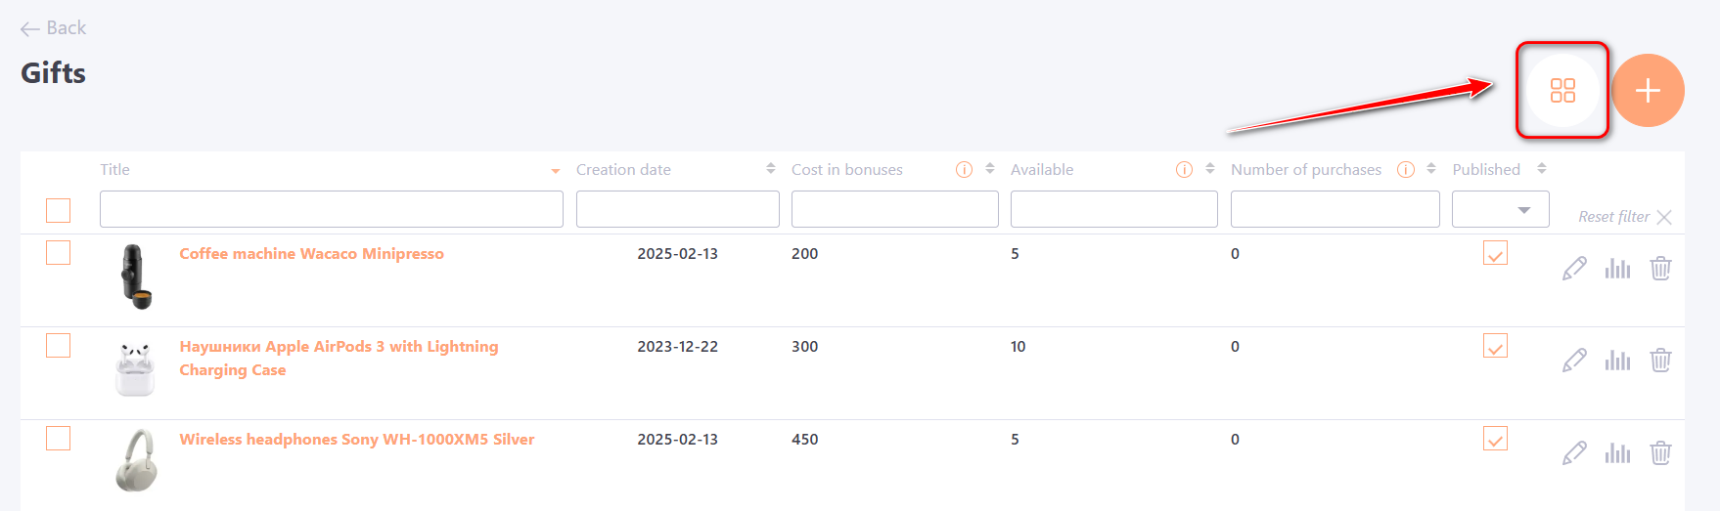Edit the Coffee machine Wacaco Minipresso gift
The height and width of the screenshot is (511, 1720).
pyautogui.click(x=1574, y=268)
